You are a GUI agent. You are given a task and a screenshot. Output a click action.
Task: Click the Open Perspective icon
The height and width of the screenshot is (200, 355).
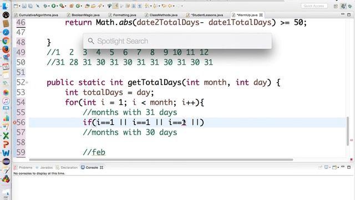click(x=336, y=6)
